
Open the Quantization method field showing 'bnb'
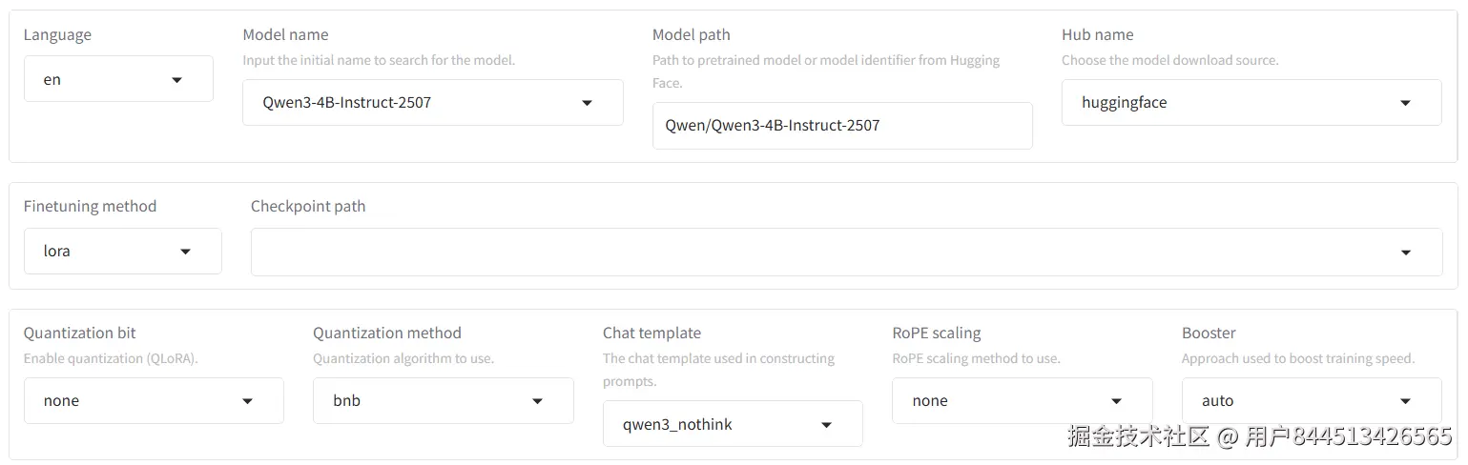coord(420,401)
